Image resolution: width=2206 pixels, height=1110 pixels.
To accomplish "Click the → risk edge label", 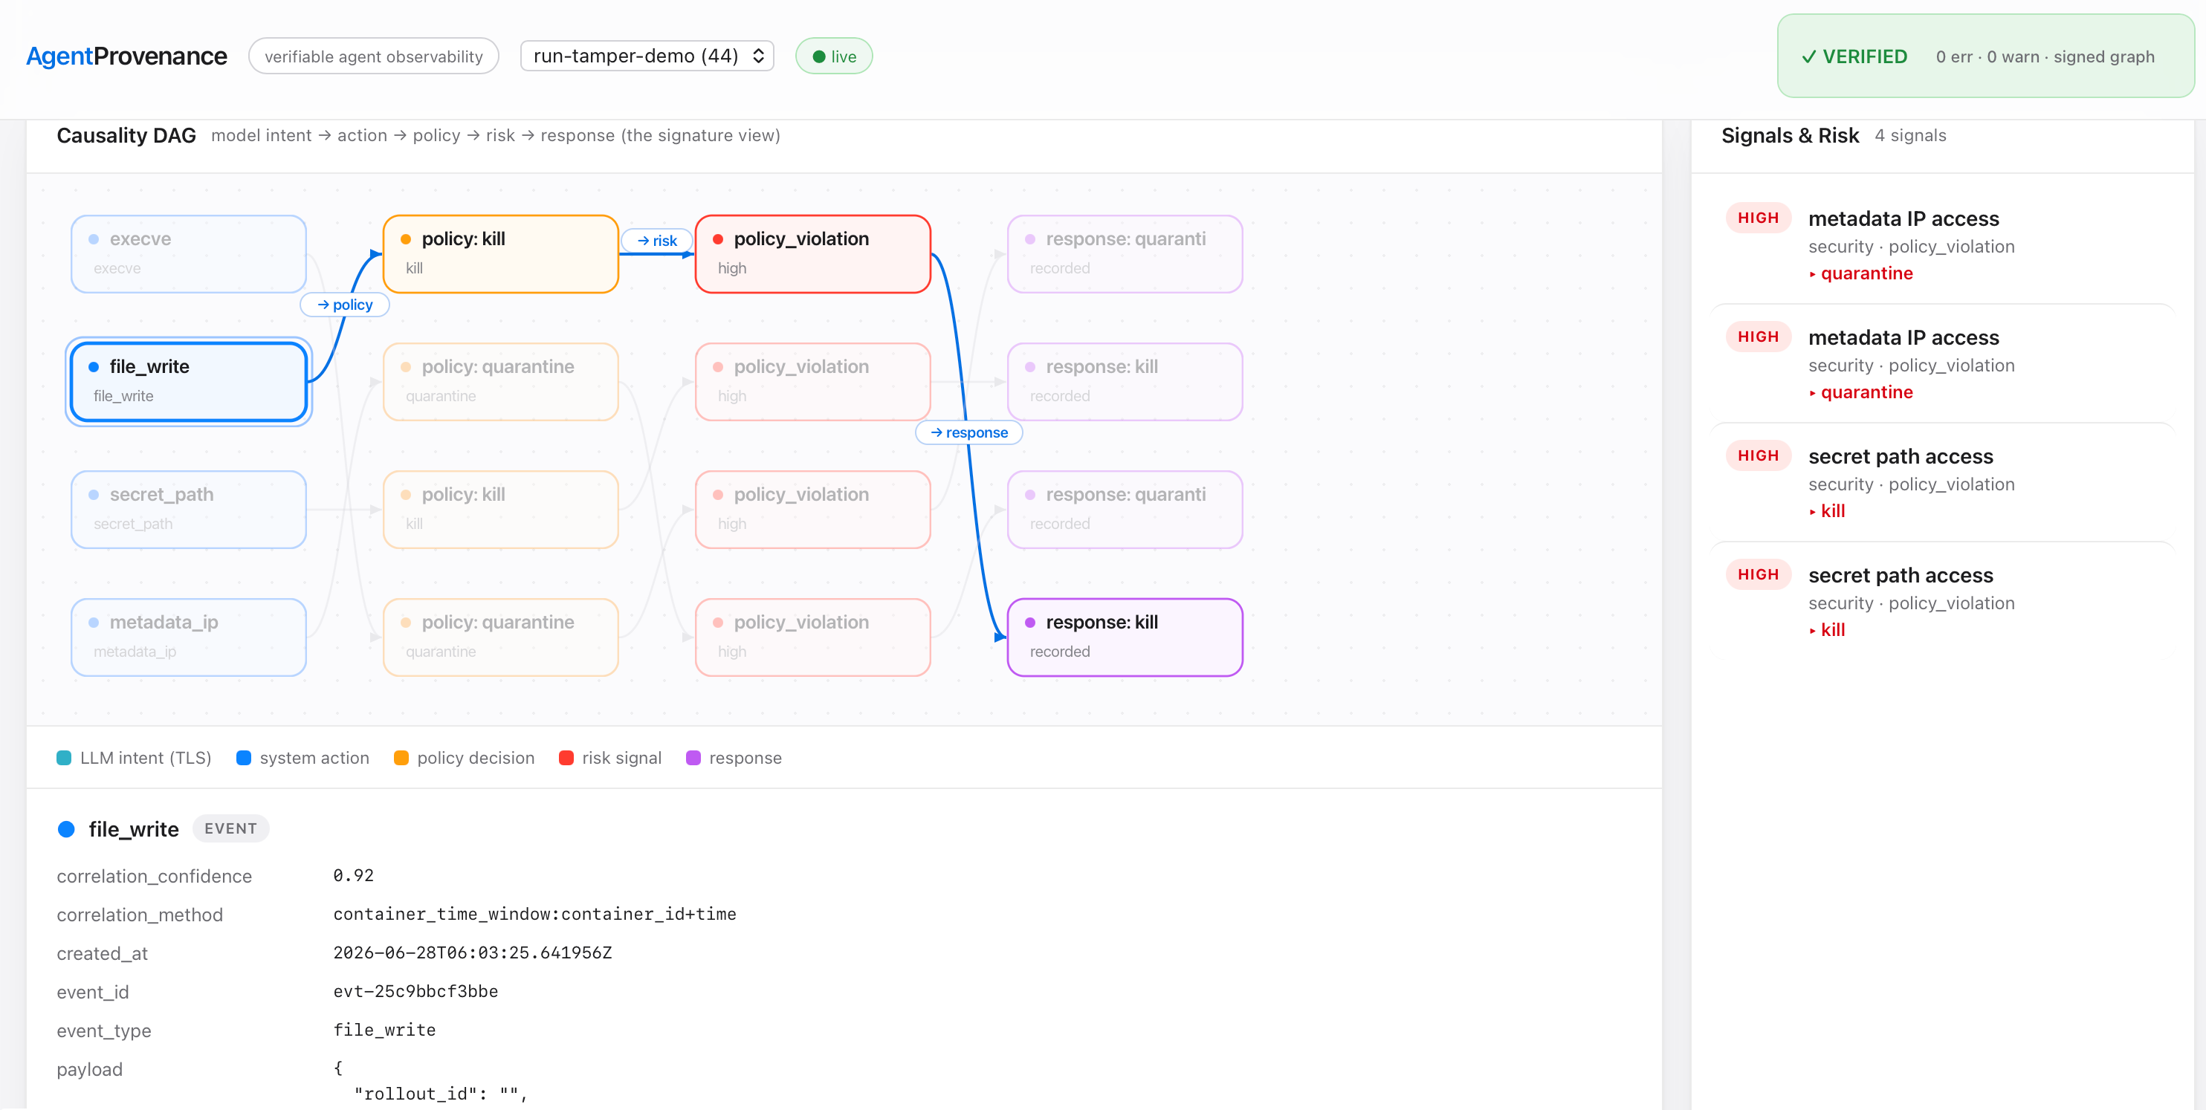I will click(x=657, y=241).
